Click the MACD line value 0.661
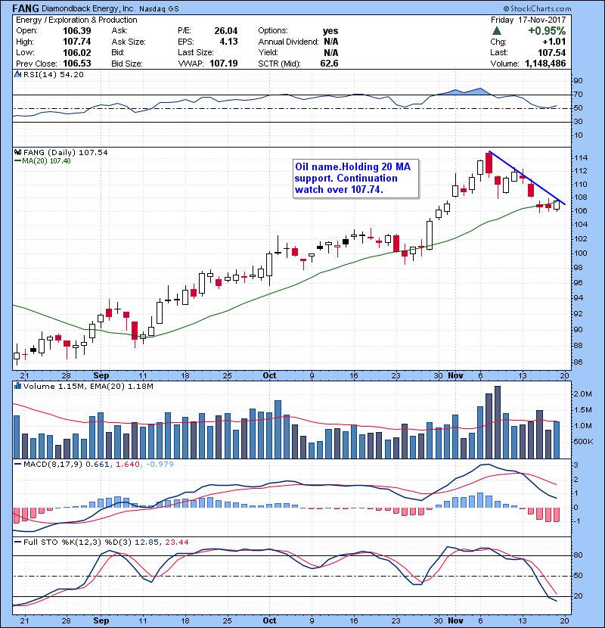The image size is (605, 628). click(98, 465)
